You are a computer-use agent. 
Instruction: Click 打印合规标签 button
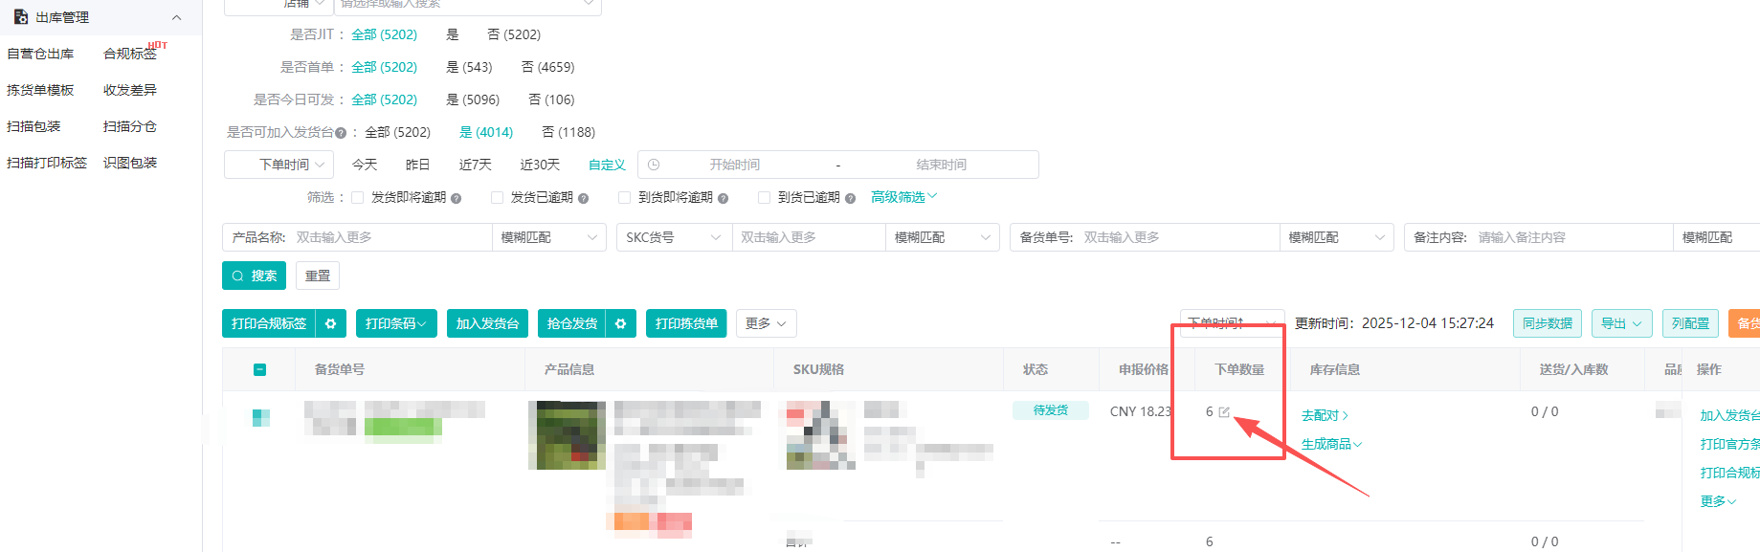click(x=269, y=323)
